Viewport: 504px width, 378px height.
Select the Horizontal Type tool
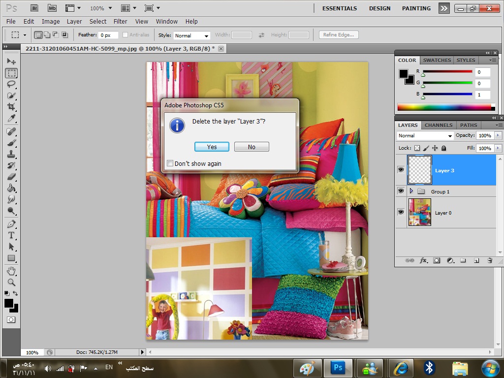(11, 235)
